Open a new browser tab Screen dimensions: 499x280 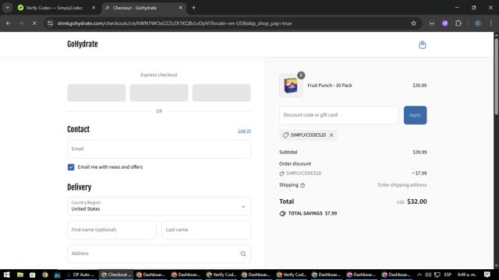tap(193, 8)
